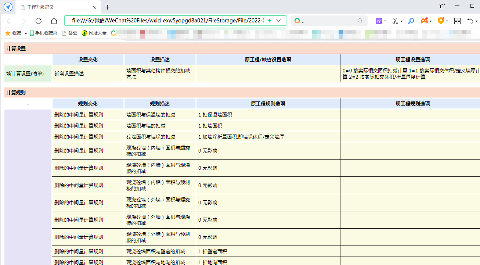
Task: Open the search engine selection dropdown arrow
Action: pos(303,22)
